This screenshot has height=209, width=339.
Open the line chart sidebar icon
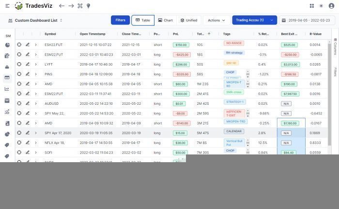point(7,89)
